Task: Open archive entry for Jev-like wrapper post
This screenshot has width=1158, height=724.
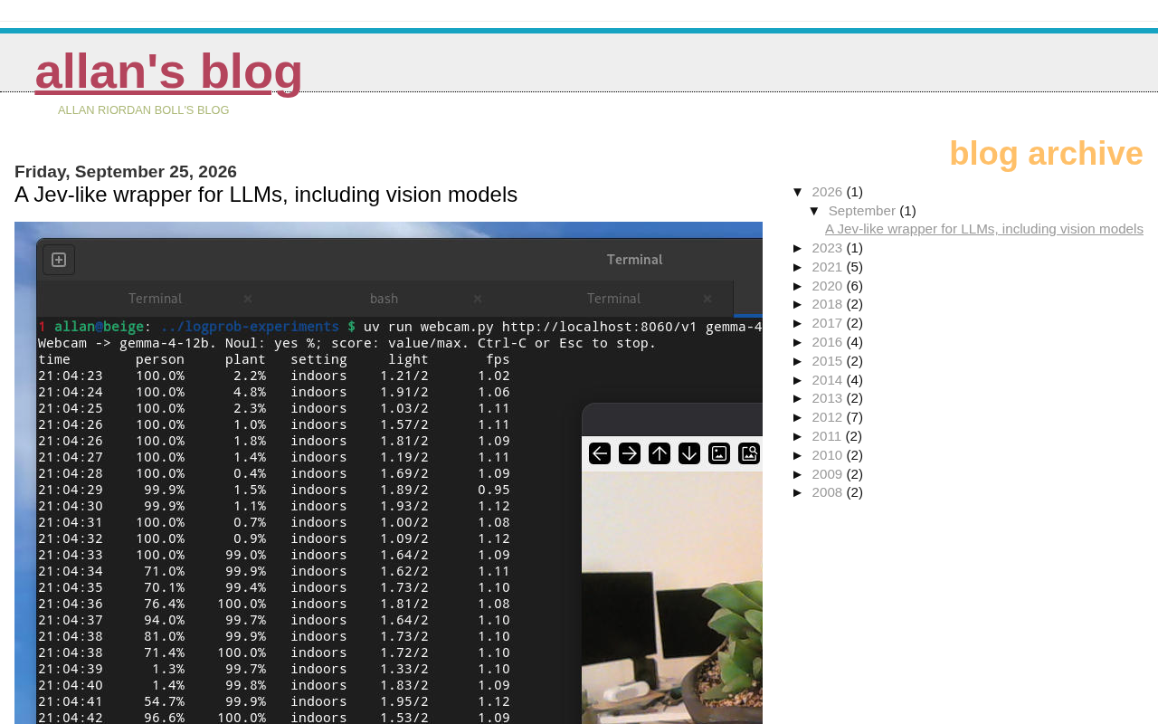Action: (984, 229)
